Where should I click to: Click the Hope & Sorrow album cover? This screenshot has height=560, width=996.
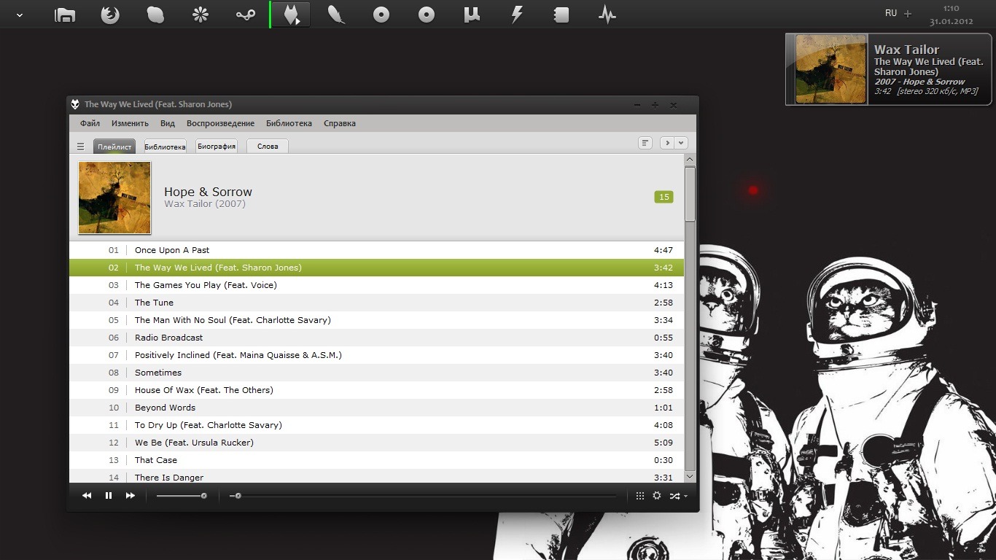click(x=114, y=198)
